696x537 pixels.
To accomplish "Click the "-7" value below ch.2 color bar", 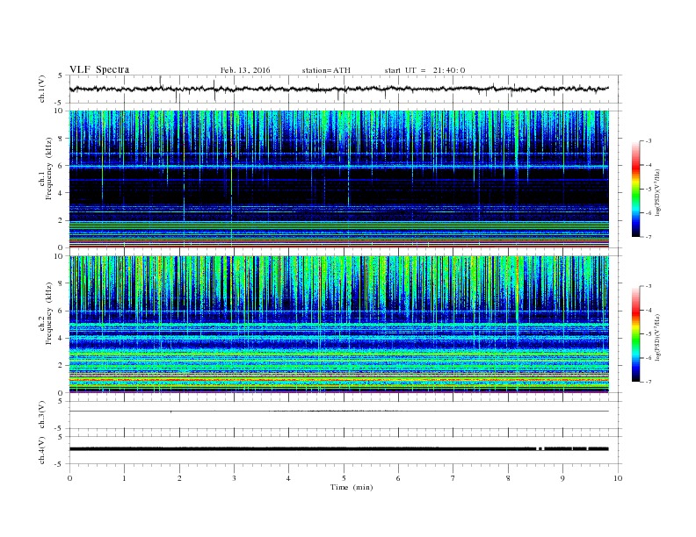I will pos(648,382).
